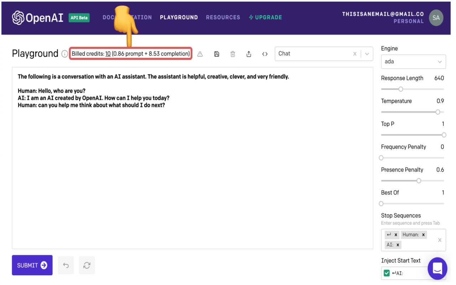The height and width of the screenshot is (285, 456).
Task: Click the account email address
Action: (x=383, y=14)
